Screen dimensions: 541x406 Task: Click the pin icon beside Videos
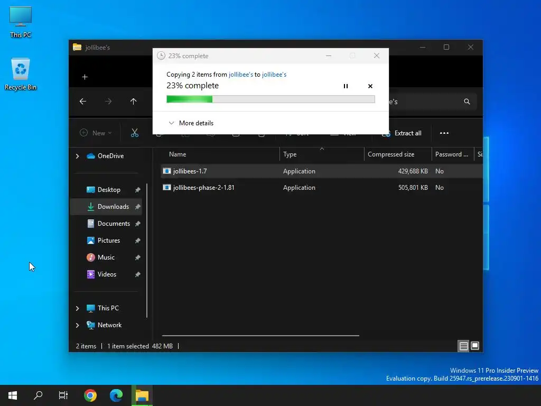(138, 274)
